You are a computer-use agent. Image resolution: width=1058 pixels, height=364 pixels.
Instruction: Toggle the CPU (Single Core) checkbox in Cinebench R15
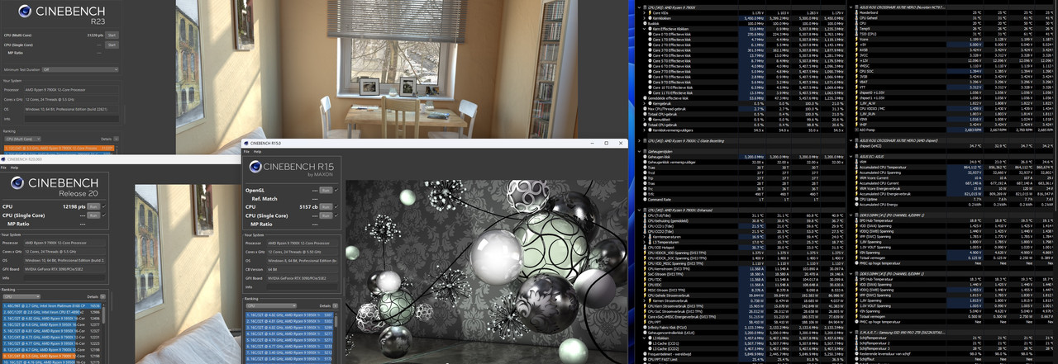pyautogui.click(x=336, y=215)
